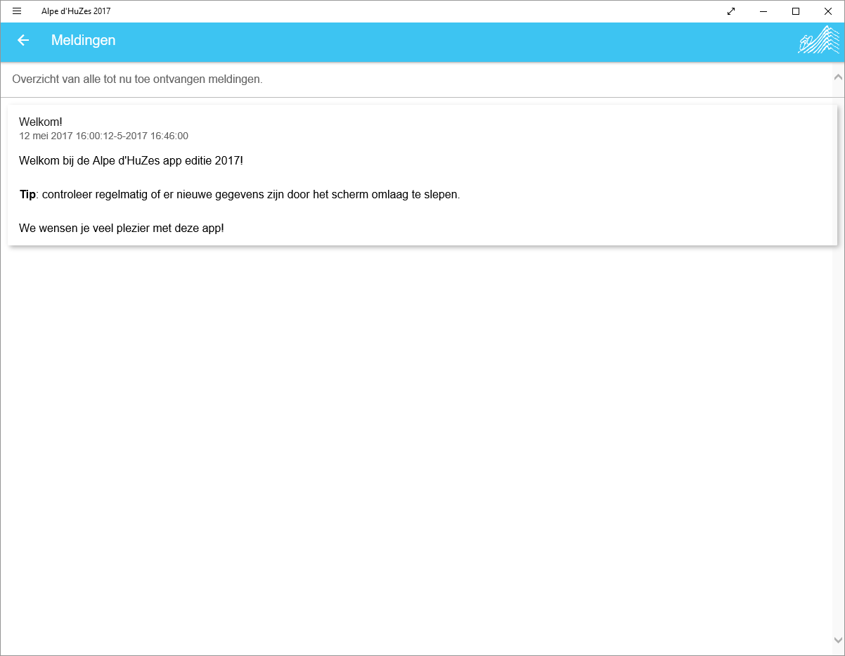Close the Alpe d'HuZes 2017 window
The image size is (845, 656).
coord(828,11)
